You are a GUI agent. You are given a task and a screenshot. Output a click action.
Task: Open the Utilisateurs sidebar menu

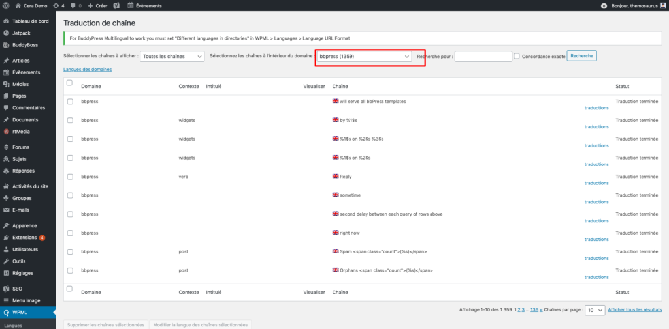click(25, 249)
